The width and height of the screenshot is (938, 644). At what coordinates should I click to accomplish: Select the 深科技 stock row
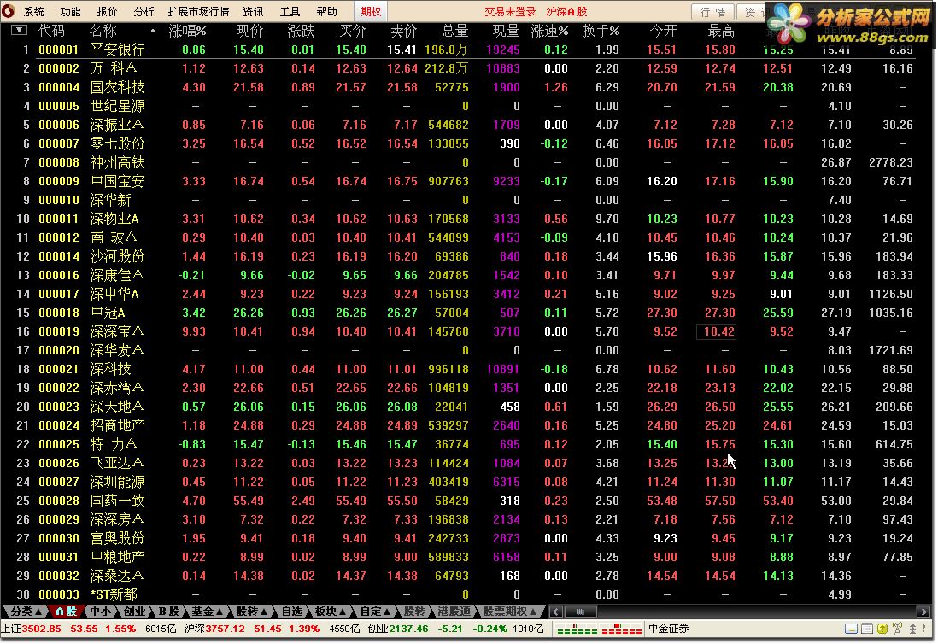(466, 369)
